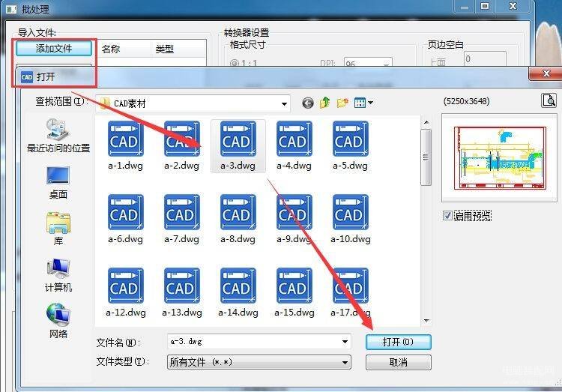Open 桌面 in the places bar
Viewport: 562px width, 392px height.
click(58, 183)
